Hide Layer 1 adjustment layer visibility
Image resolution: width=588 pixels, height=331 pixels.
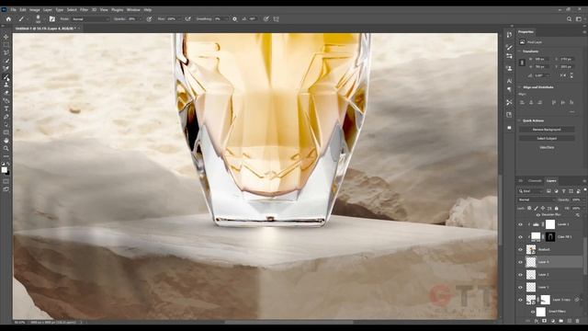520,224
